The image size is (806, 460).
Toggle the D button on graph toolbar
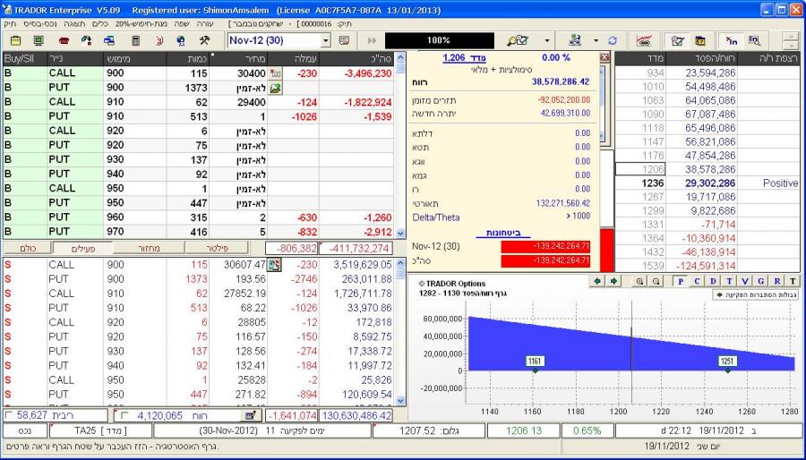711,280
